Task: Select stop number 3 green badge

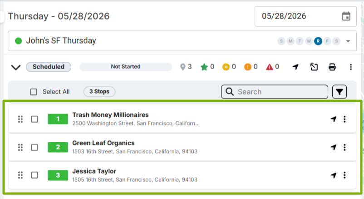Action: click(x=58, y=175)
